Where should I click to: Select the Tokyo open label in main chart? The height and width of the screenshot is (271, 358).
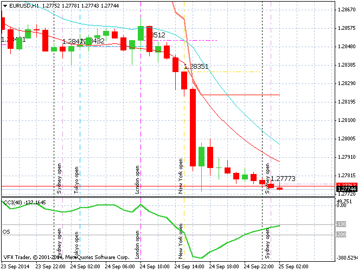tap(76, 180)
